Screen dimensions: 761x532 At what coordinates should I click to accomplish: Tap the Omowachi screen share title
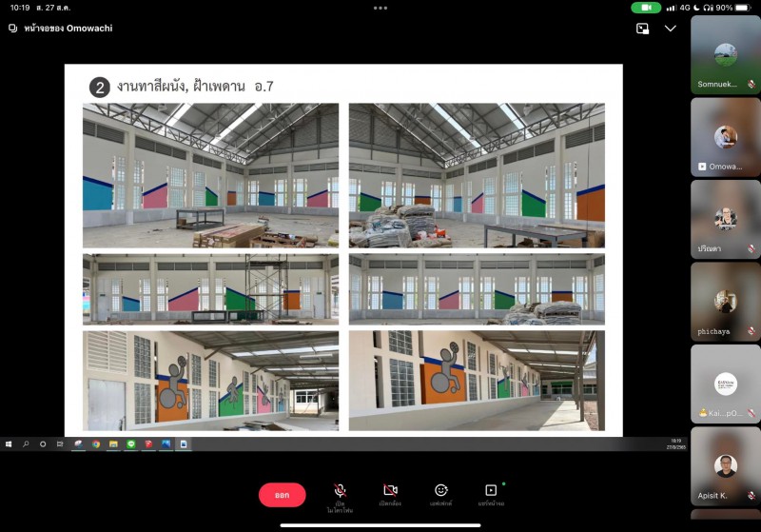[x=68, y=29]
